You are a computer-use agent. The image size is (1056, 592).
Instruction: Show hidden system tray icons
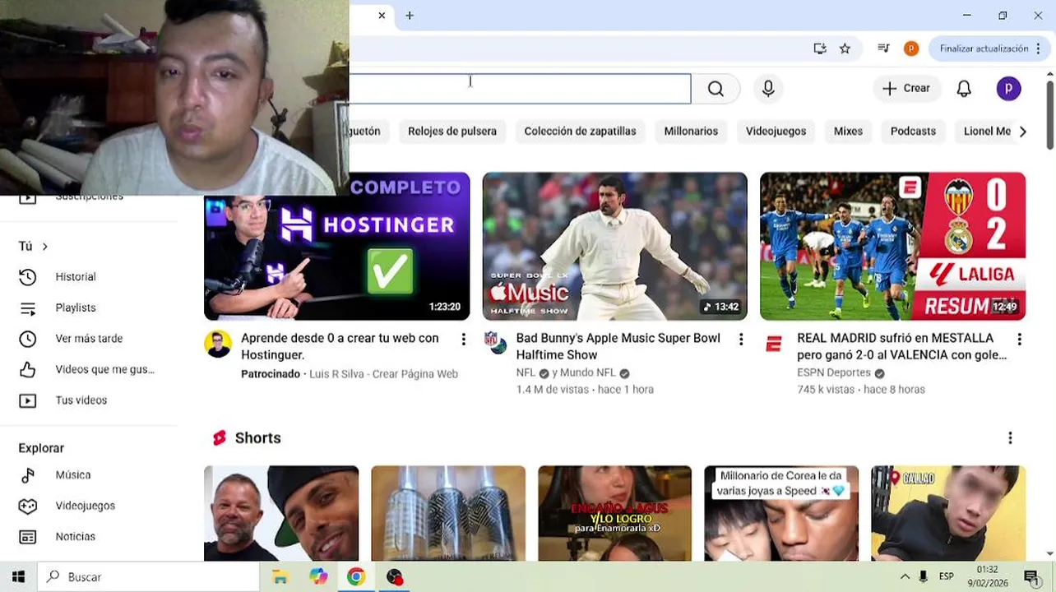pos(905,577)
